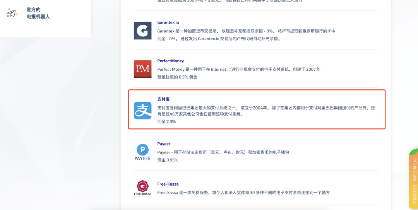Open the 支付宝 payment title
Screen dimensions: 418x210
pyautogui.click(x=163, y=99)
